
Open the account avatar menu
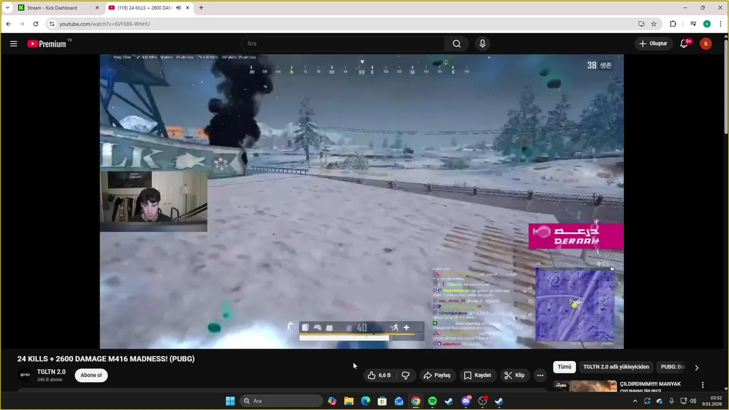click(706, 44)
